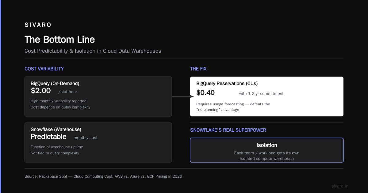Click 'Each team / workload gets its own' text
Viewport: 368px width, 193px height.
click(267, 153)
